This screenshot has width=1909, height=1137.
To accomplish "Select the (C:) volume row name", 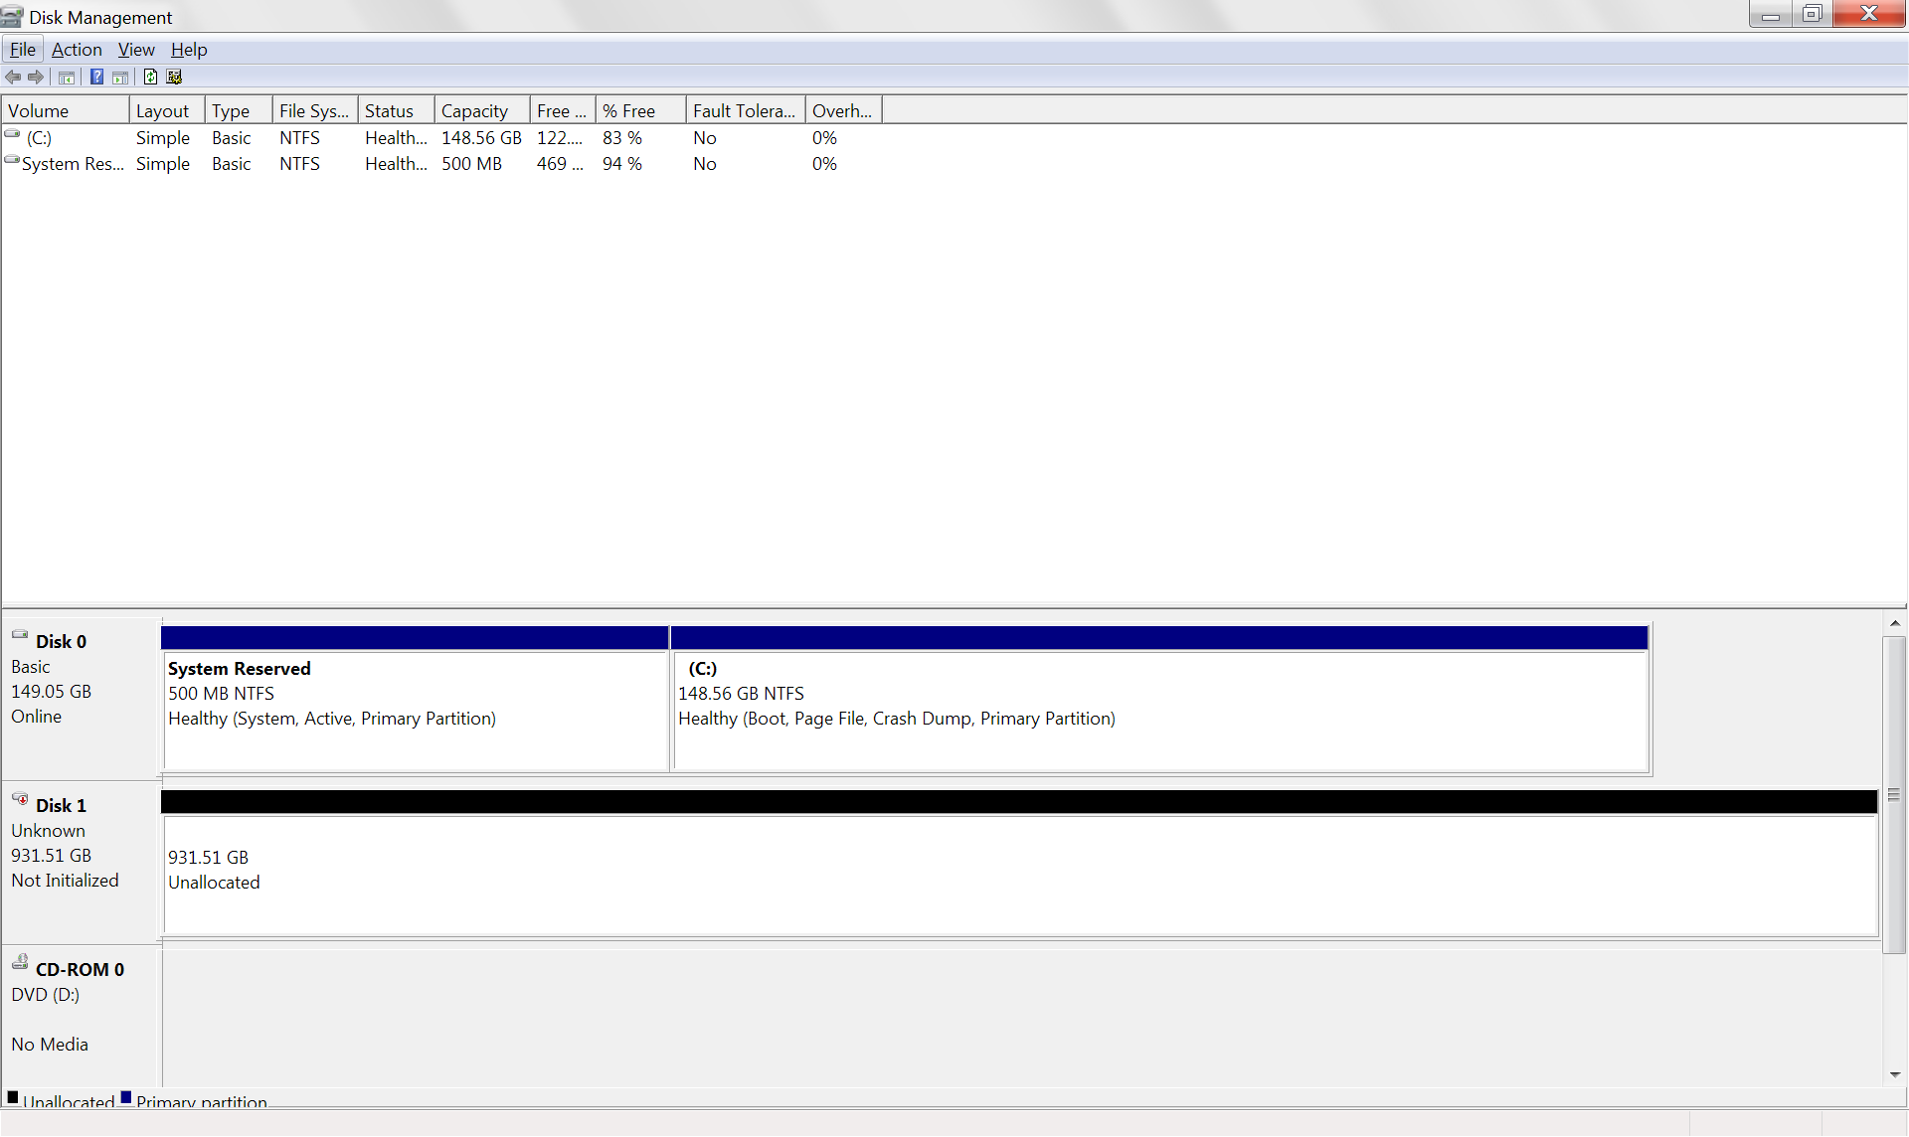I will coord(39,138).
